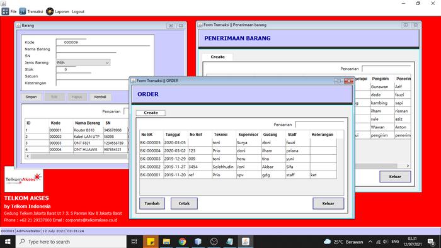The height and width of the screenshot is (248, 441).
Task: Click the Cetak button in ORDER
Action: coord(184,203)
